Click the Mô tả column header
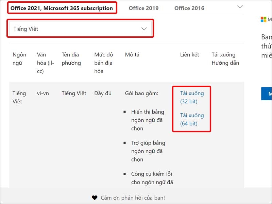This screenshot has width=272, height=204. click(x=132, y=55)
